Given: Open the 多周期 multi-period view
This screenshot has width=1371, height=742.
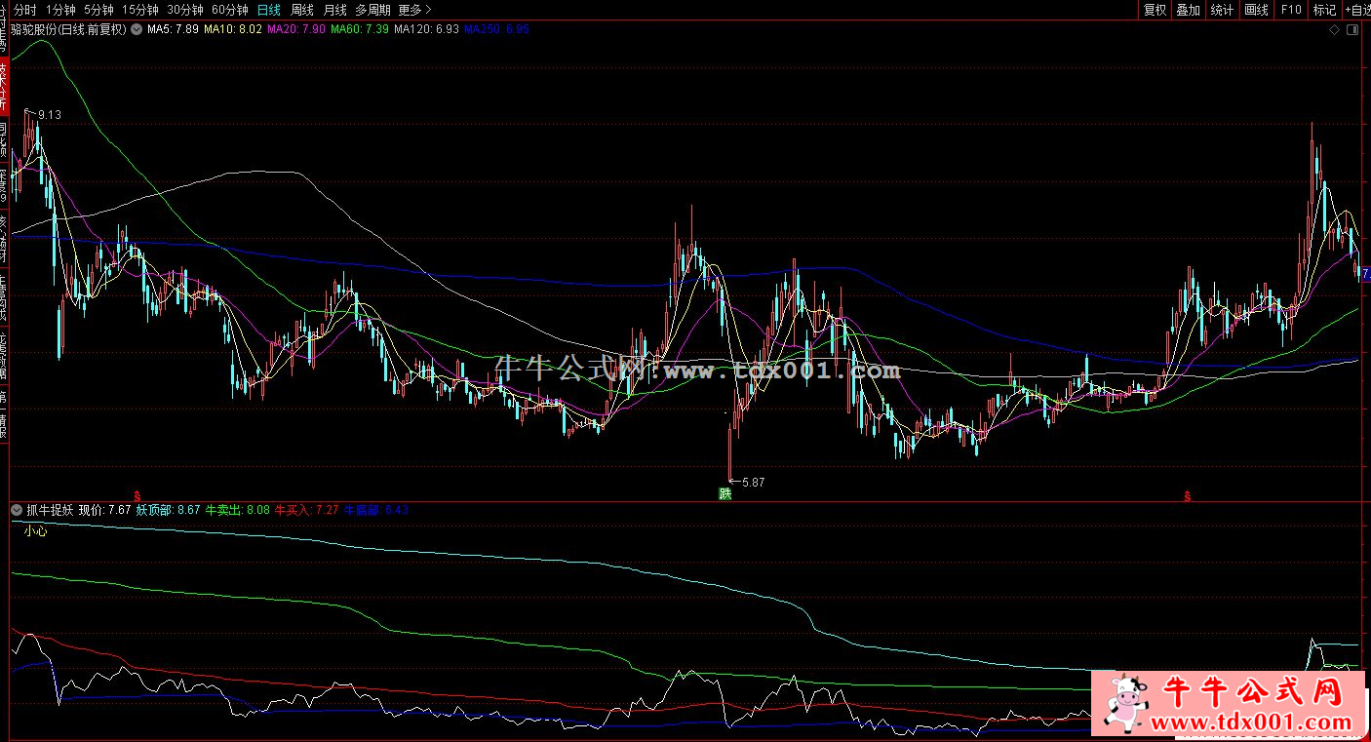Looking at the screenshot, I should point(372,10).
